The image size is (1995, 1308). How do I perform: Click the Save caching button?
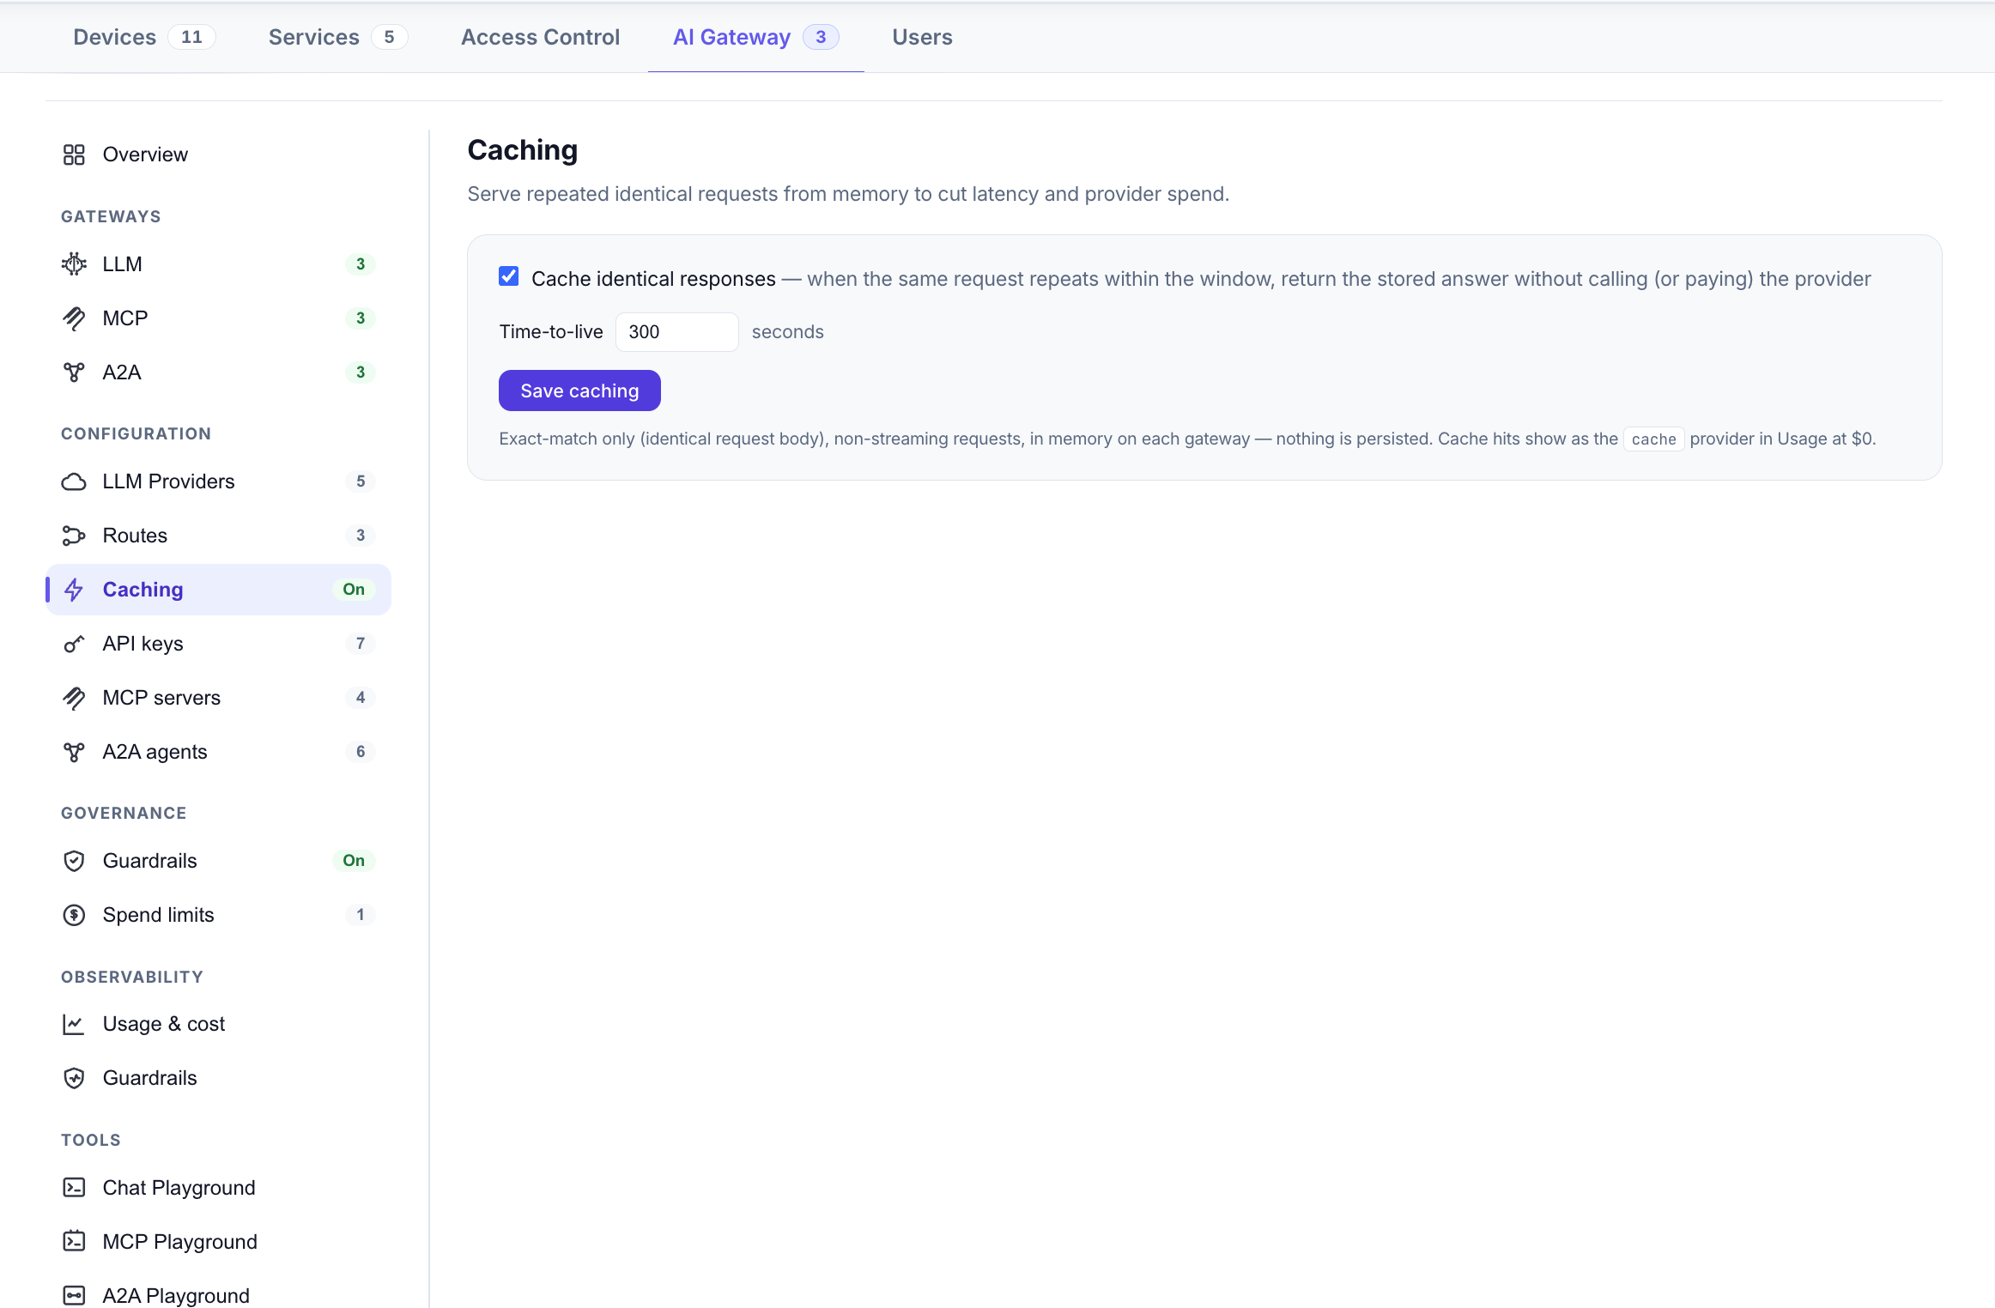(579, 391)
